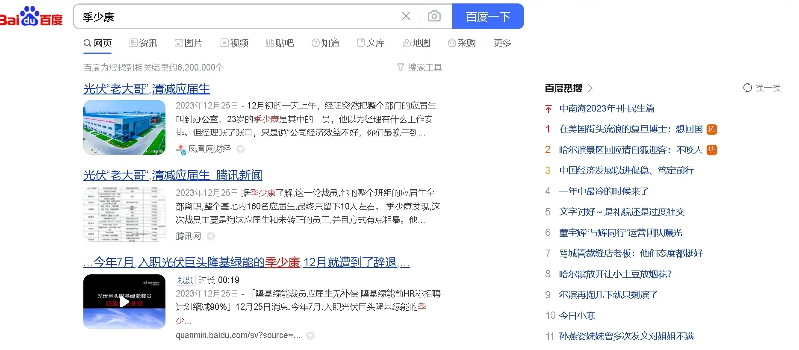The height and width of the screenshot is (350, 799).
Task: Open the 文库 tab
Action: (x=371, y=43)
